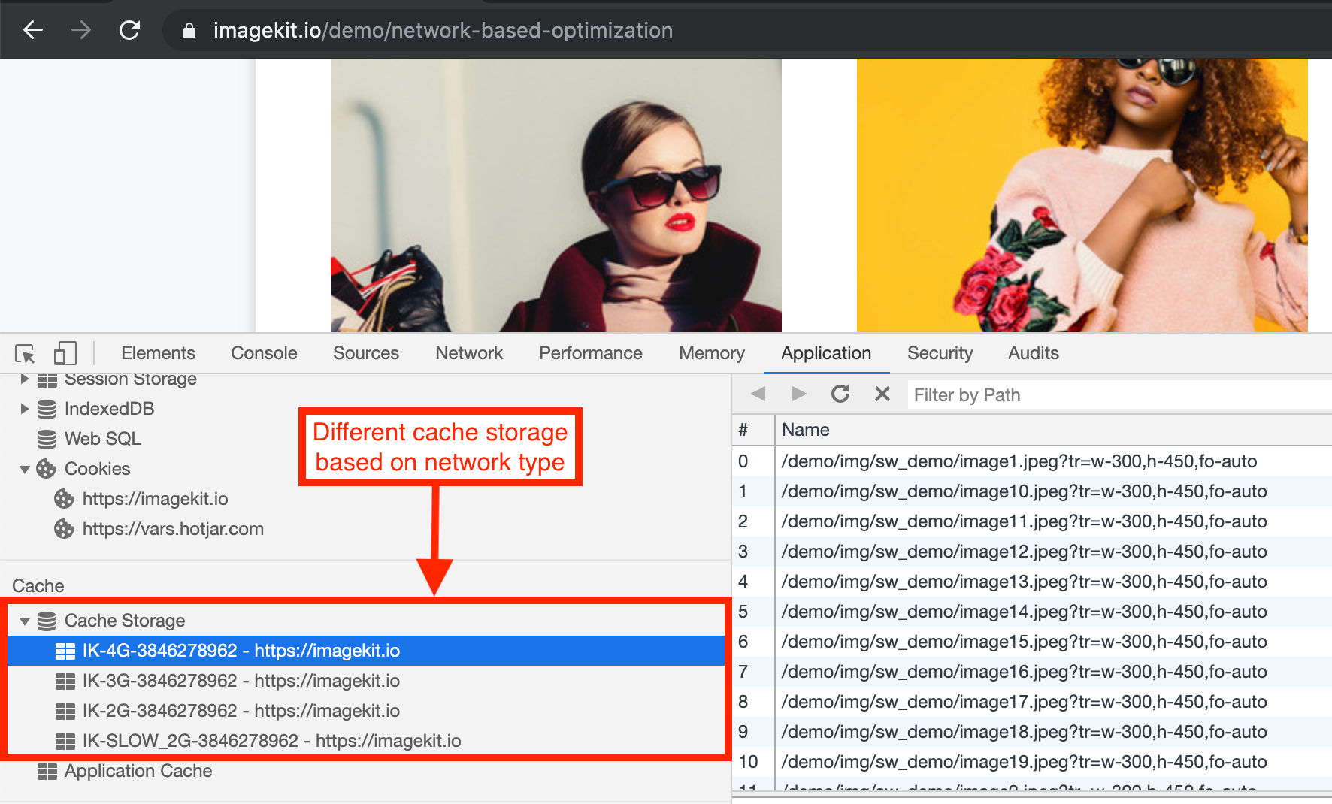Click the IndexedDB database icon

pyautogui.click(x=47, y=409)
